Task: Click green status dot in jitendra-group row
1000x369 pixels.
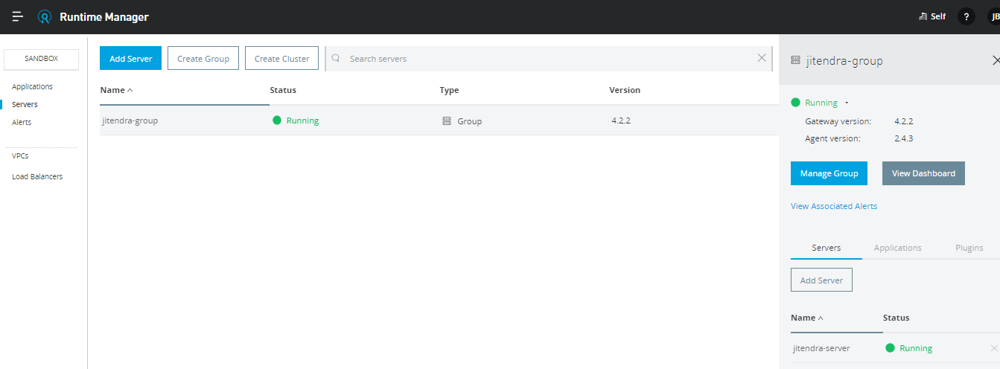Action: [277, 120]
